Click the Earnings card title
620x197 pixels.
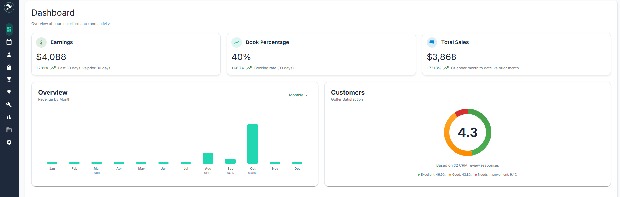click(x=62, y=42)
